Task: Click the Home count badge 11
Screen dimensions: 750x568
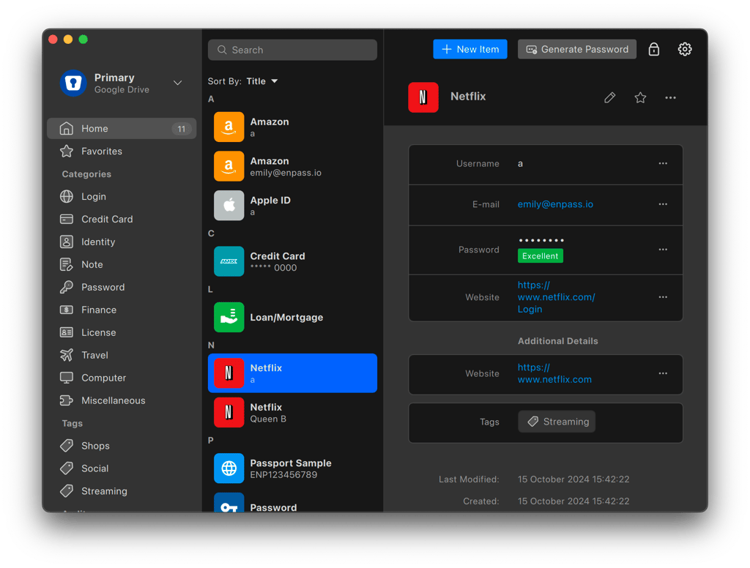Action: 182,129
